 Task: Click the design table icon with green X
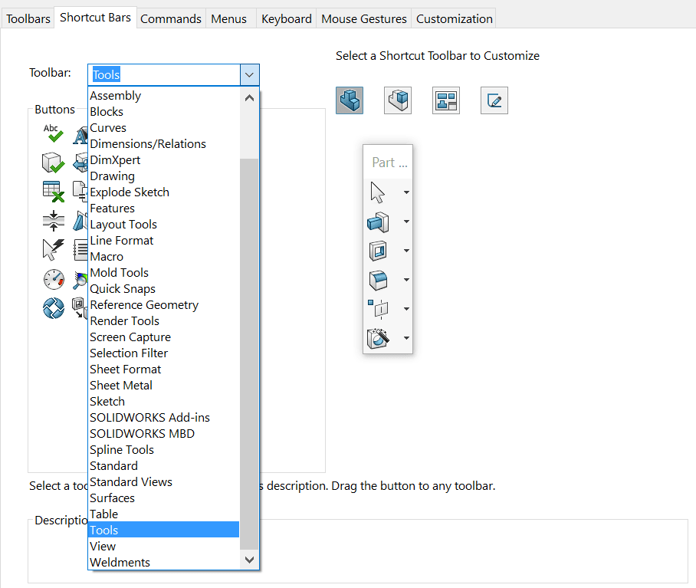pos(53,191)
